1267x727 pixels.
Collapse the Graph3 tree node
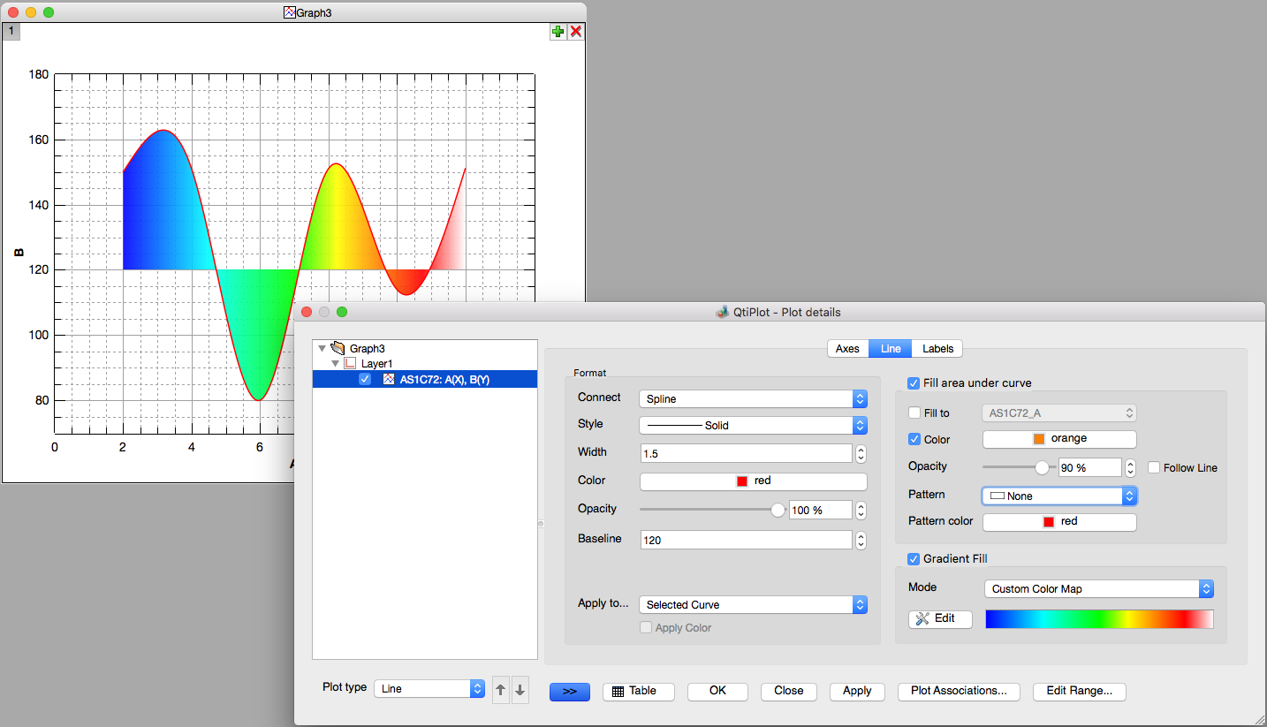(322, 349)
